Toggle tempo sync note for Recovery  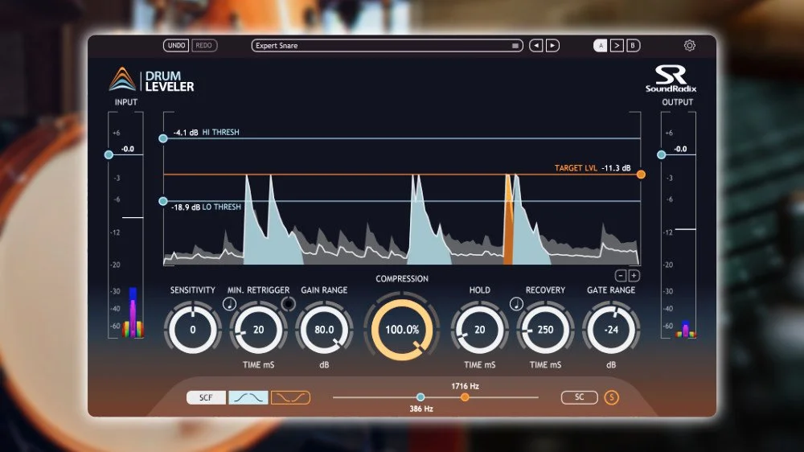(516, 304)
